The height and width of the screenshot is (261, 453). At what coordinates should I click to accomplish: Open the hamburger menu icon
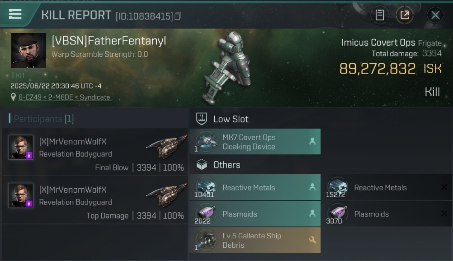click(x=15, y=14)
